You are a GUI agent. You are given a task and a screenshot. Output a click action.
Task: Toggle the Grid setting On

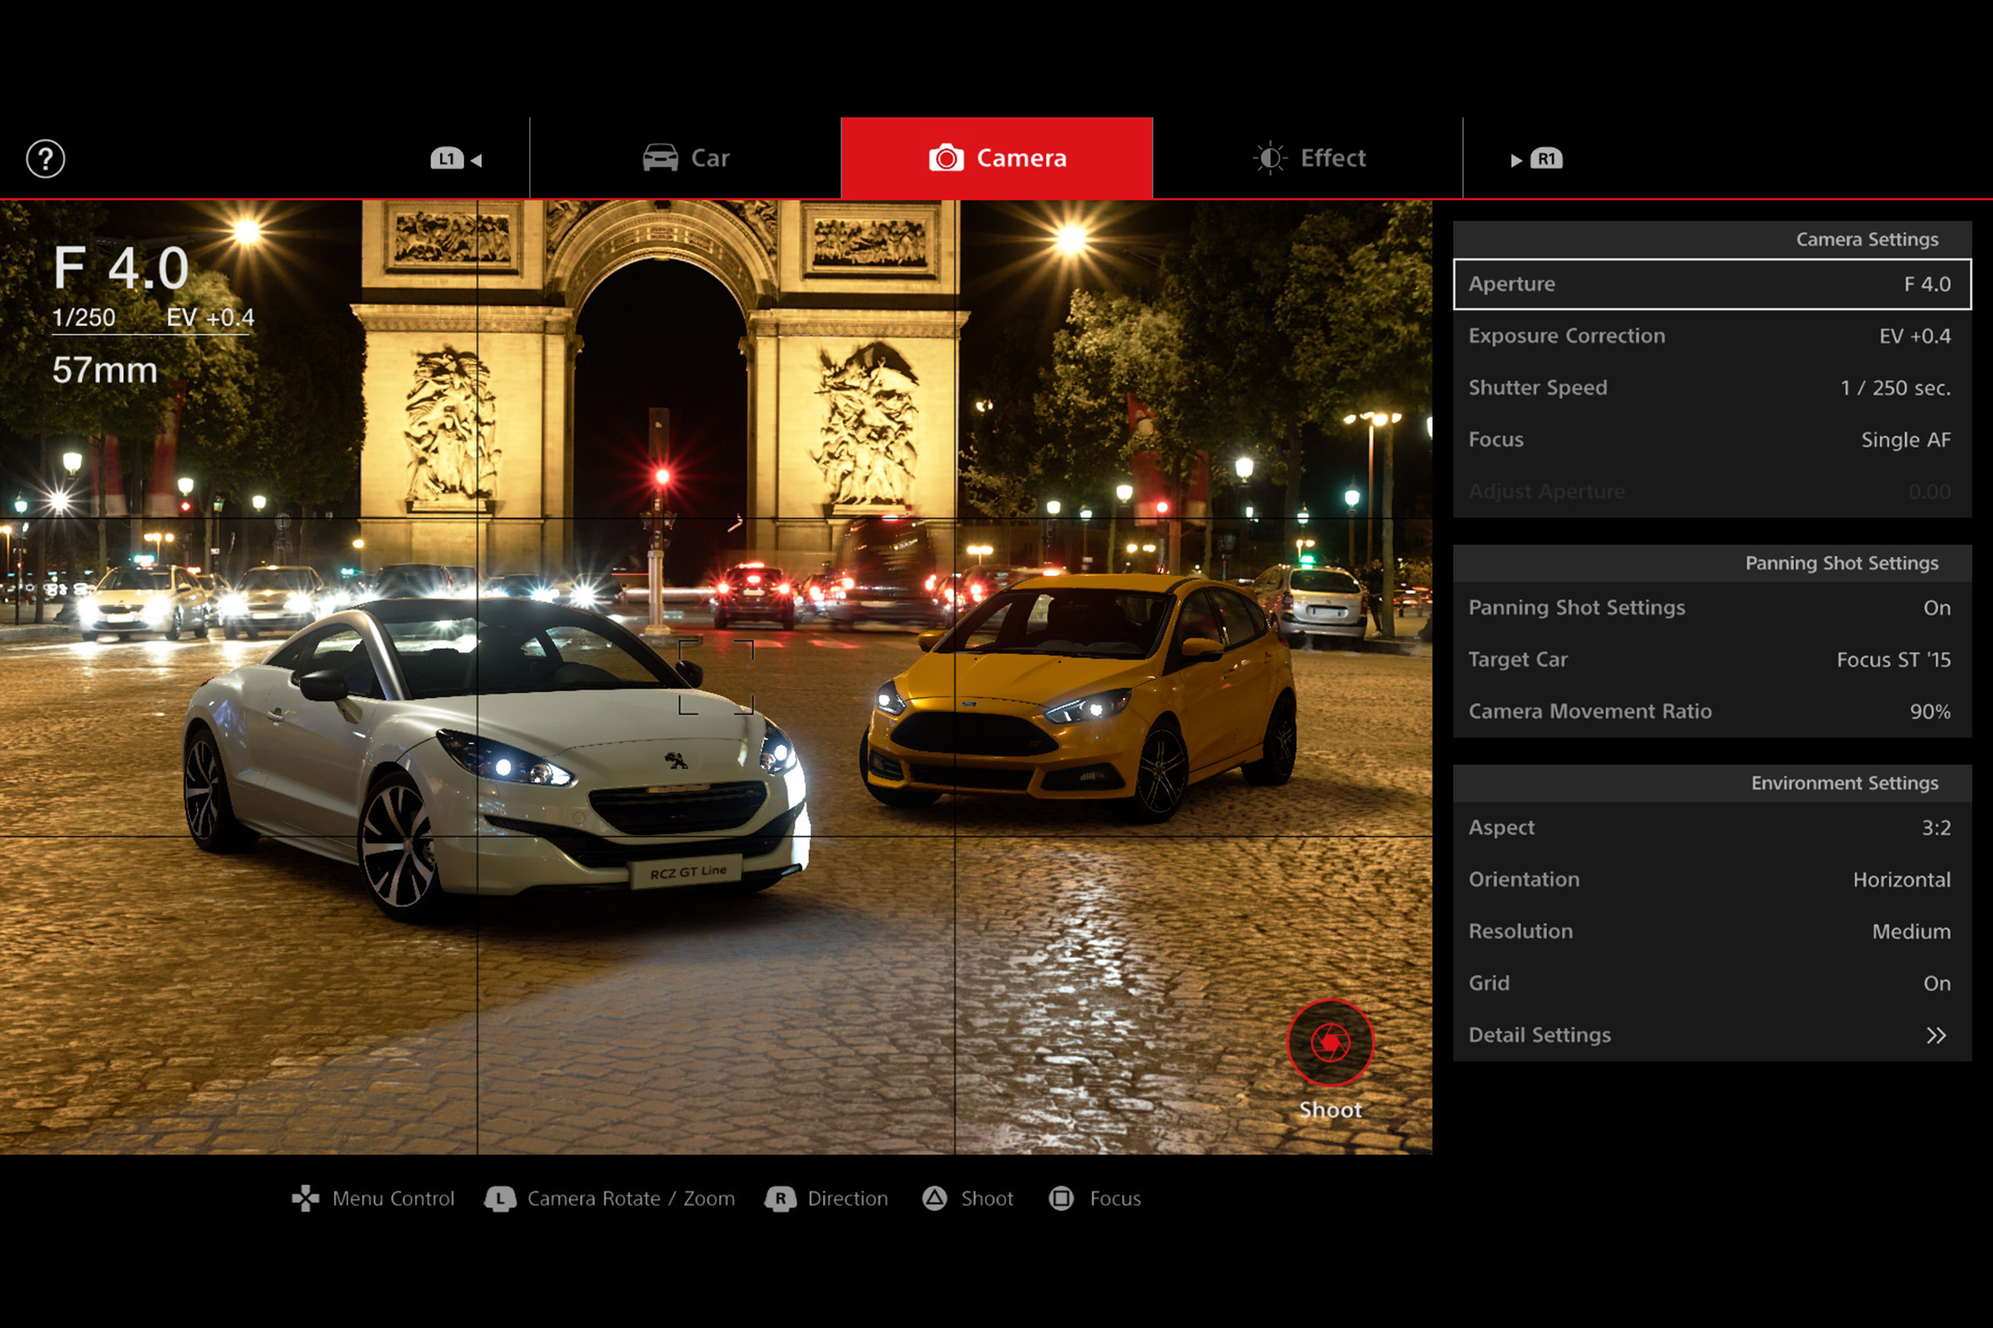click(1711, 983)
